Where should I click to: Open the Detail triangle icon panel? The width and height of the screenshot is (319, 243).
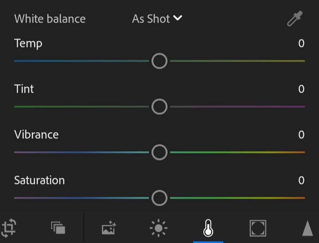tap(307, 228)
